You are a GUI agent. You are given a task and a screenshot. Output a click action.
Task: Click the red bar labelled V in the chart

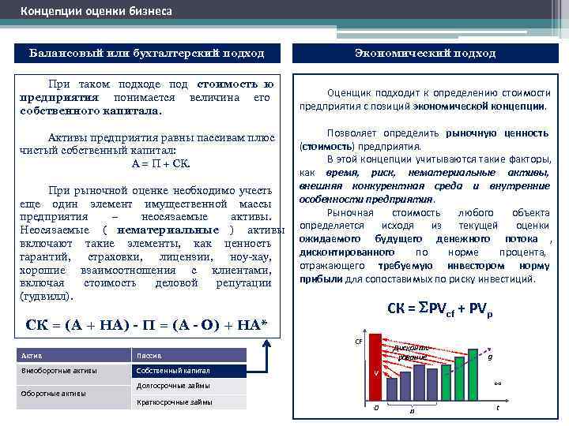pos(375,367)
